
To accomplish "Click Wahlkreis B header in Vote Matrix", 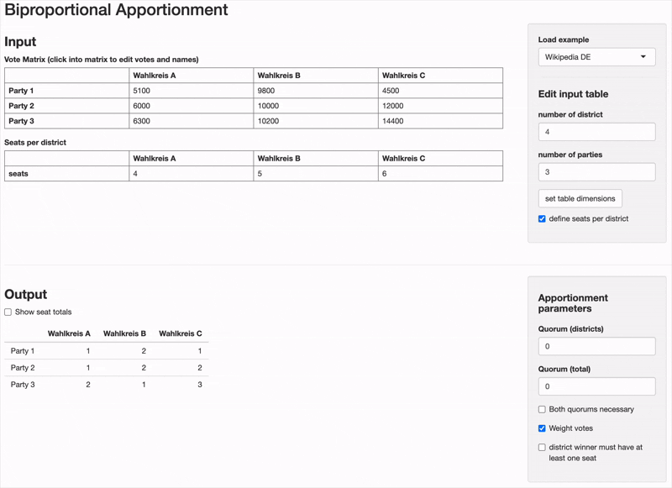I will click(x=315, y=76).
